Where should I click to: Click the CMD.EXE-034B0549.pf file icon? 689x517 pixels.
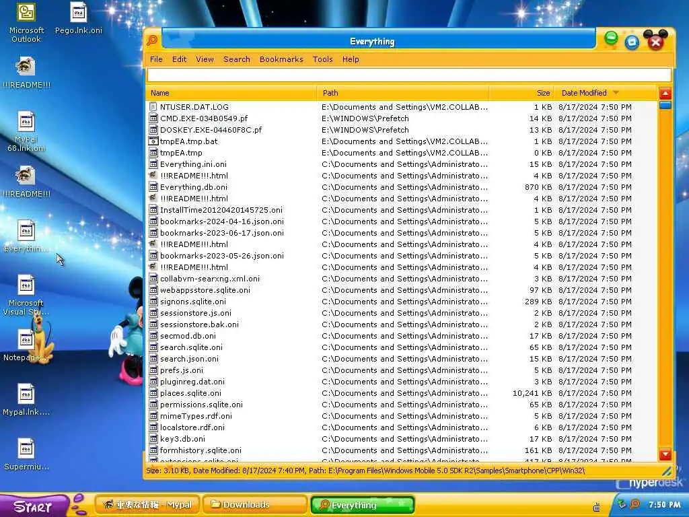tap(153, 118)
